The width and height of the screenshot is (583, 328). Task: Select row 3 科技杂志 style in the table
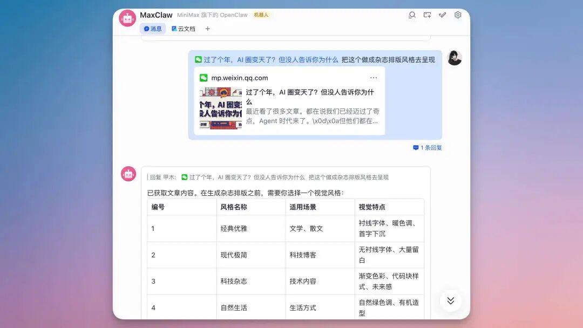[x=233, y=281]
